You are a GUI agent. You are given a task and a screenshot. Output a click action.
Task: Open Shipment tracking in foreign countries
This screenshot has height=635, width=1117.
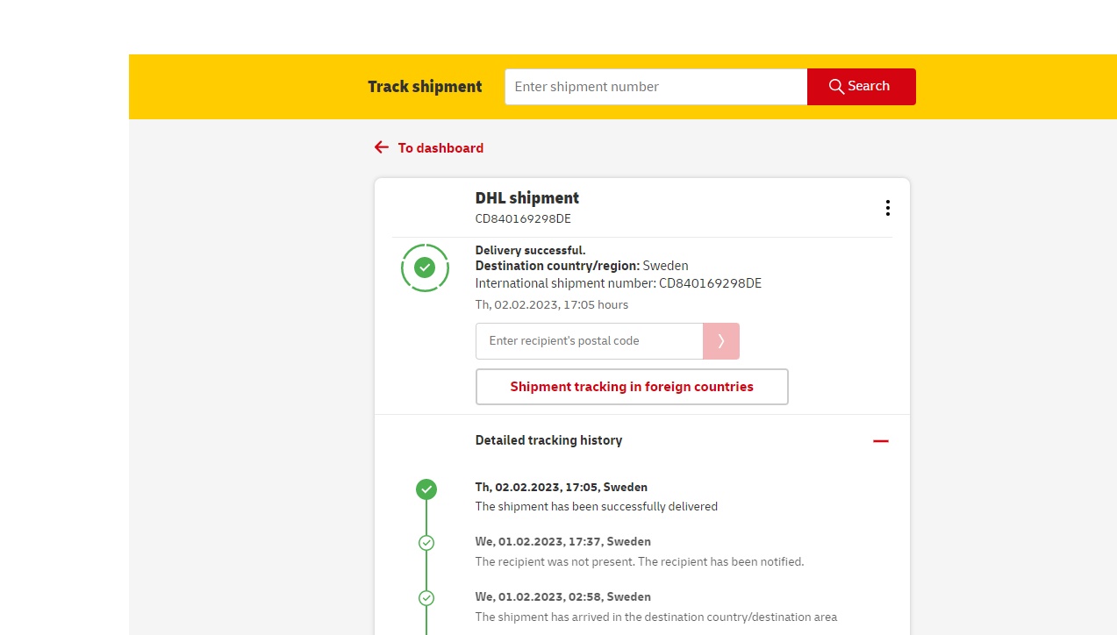632,387
